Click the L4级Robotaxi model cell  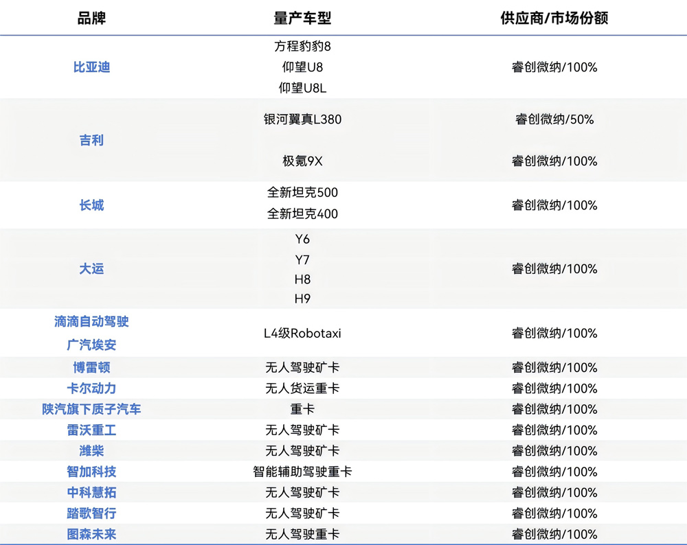(x=302, y=334)
